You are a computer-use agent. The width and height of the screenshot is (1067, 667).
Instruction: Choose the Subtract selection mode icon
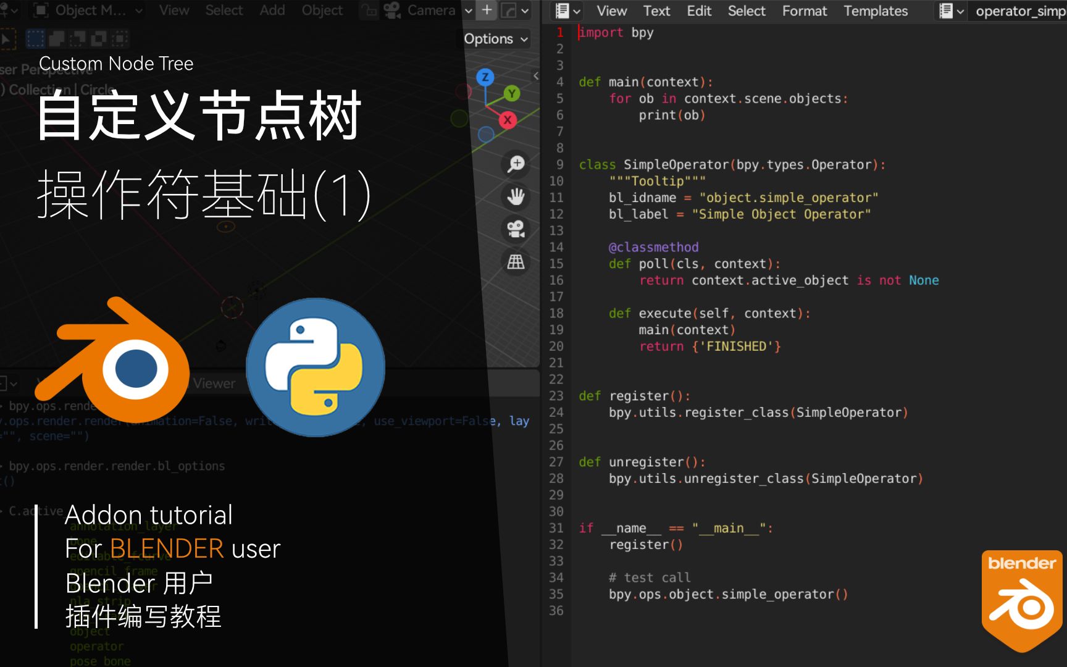[x=77, y=39]
